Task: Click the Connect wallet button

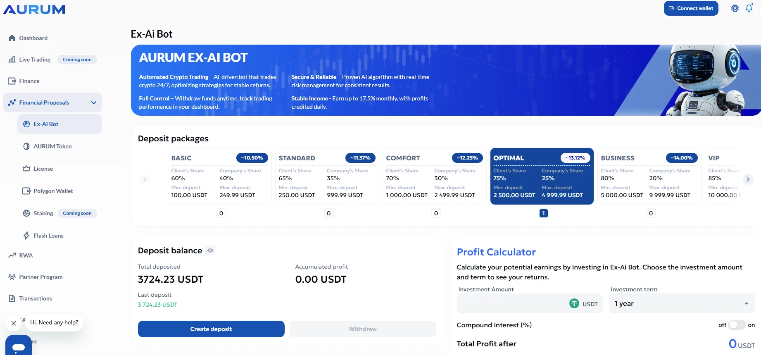Action: pos(691,8)
